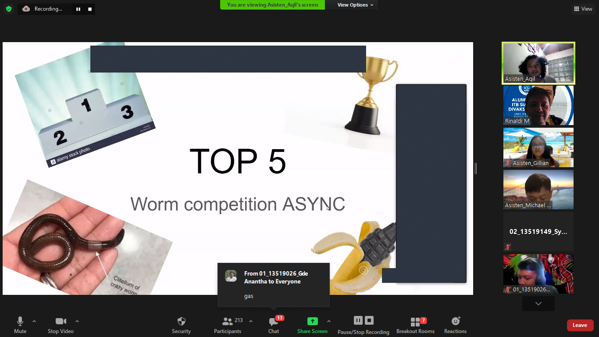
Task: Select Asisten_Gillian video thumbnail
Action: 538,147
